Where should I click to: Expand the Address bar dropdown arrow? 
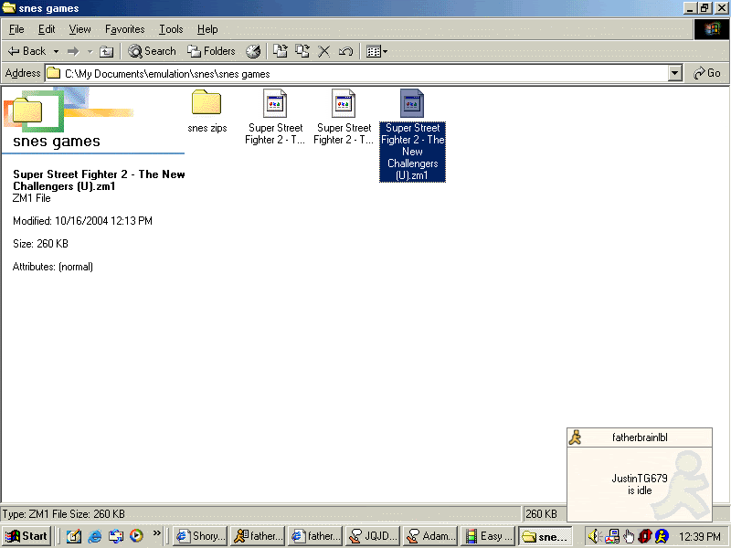point(674,74)
